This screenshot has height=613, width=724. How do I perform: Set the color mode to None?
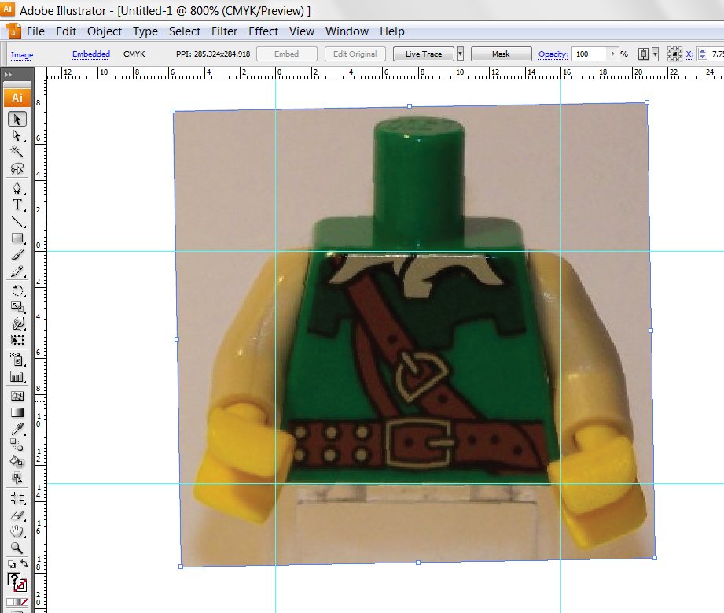click(x=24, y=602)
